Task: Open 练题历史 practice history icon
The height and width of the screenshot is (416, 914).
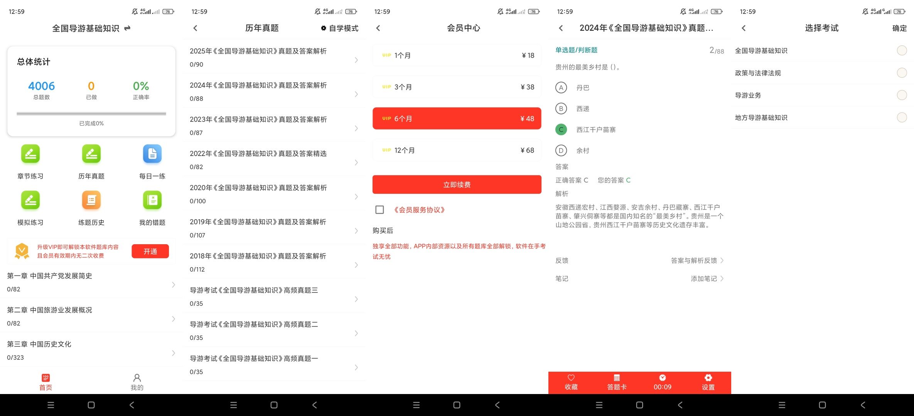Action: 91,200
